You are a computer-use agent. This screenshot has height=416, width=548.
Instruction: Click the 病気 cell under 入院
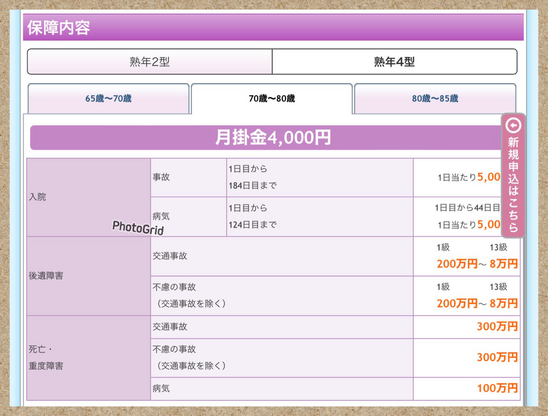point(189,217)
